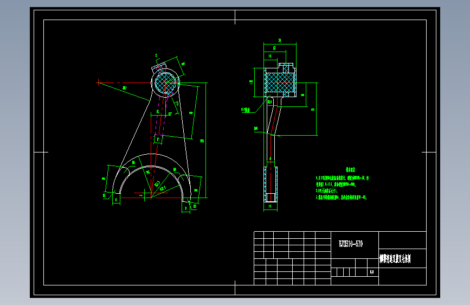Click the small labeled cell in title block
Viewport: 470px width, 305px height.
[x=373, y=272]
